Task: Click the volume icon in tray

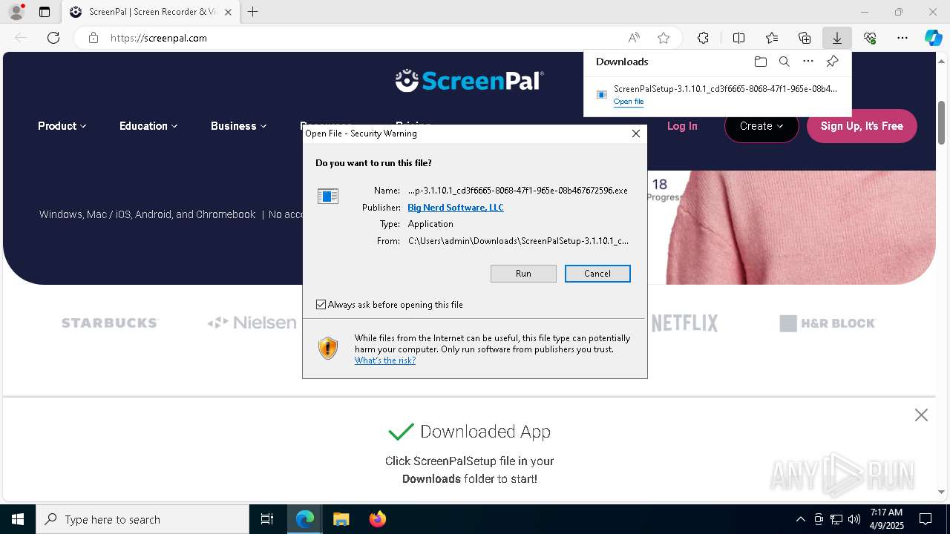Action: 854,519
